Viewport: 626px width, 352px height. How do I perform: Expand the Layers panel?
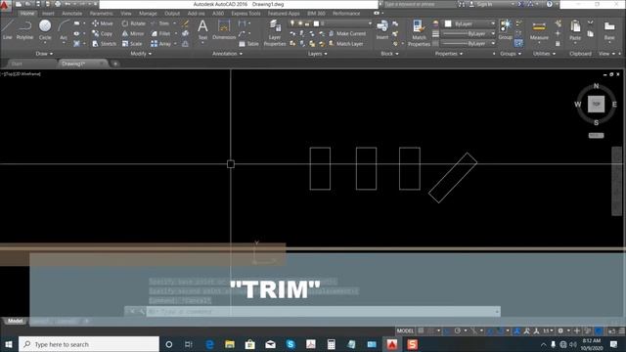pyautogui.click(x=317, y=54)
